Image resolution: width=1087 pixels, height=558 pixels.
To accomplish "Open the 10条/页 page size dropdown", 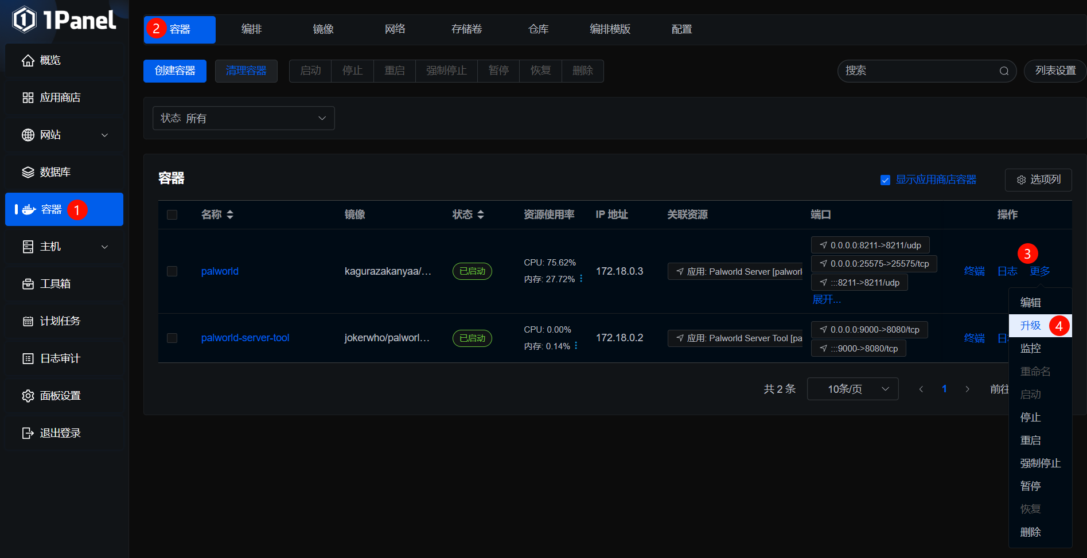I will pos(852,389).
